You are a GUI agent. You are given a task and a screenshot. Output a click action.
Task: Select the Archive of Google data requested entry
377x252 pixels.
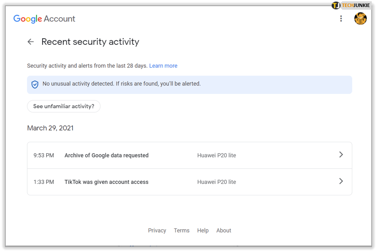click(x=106, y=155)
